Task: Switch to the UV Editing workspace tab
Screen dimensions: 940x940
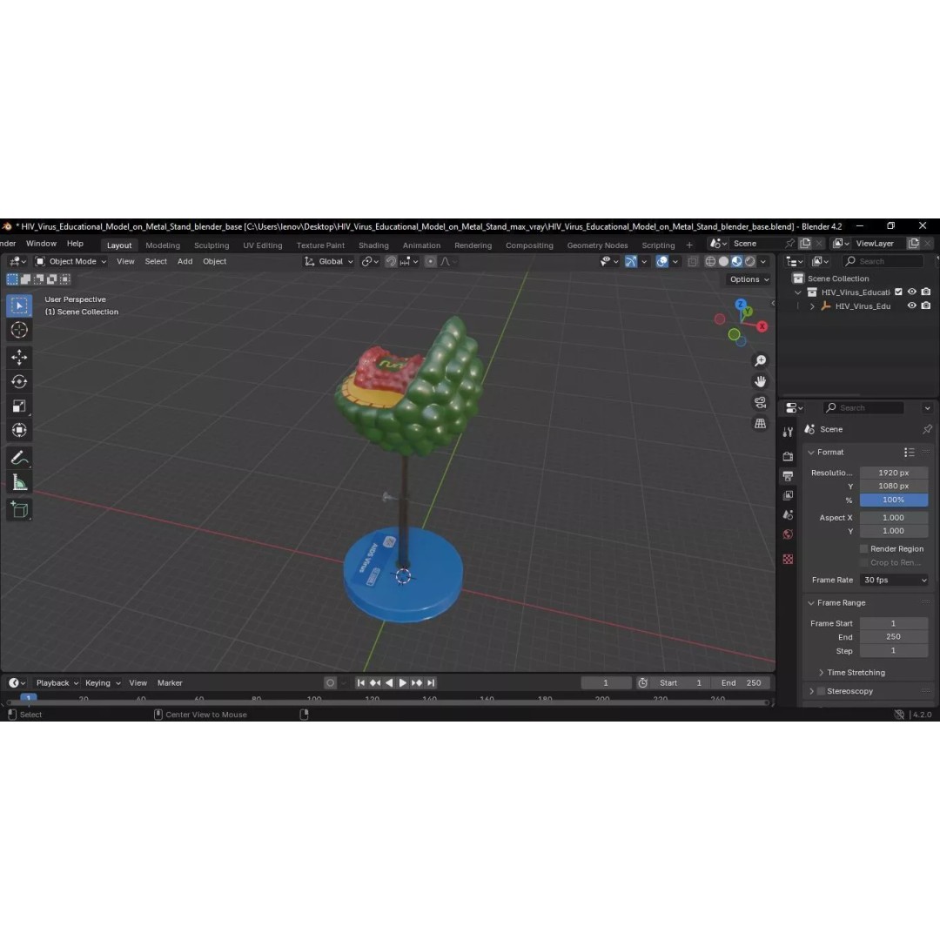Action: pos(263,245)
